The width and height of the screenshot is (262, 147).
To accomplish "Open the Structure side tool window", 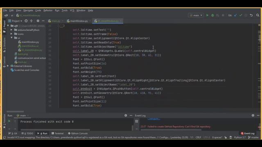I will pyautogui.click(x=5, y=45).
